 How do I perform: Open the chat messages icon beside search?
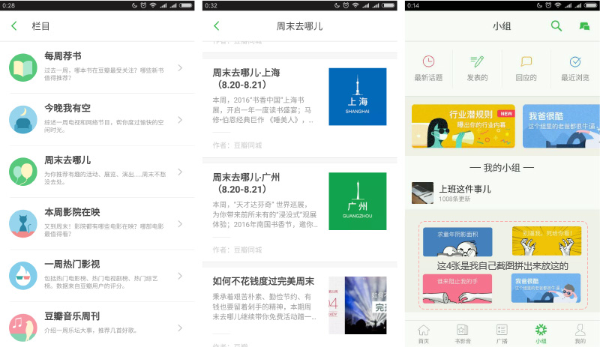584,26
